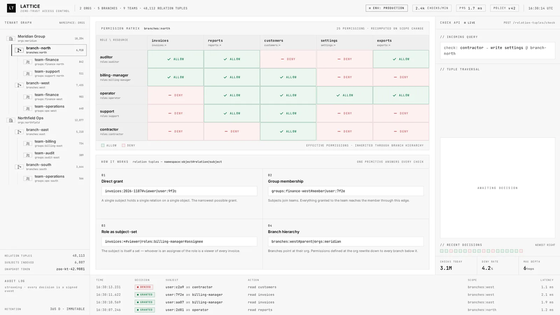Click the snapshot token zoo-kt-42.9081
Viewport: 560px width, 315px height.
[70, 269]
